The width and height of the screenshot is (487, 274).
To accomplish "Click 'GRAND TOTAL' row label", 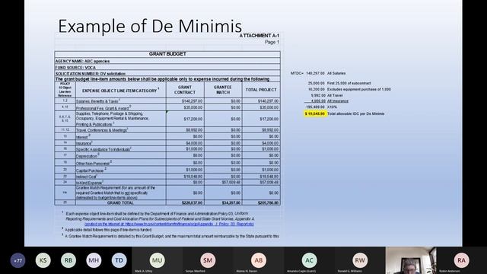I will (x=120, y=202).
